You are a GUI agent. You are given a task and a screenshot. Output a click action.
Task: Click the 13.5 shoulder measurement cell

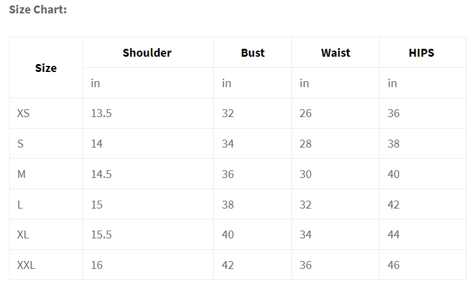(x=101, y=113)
